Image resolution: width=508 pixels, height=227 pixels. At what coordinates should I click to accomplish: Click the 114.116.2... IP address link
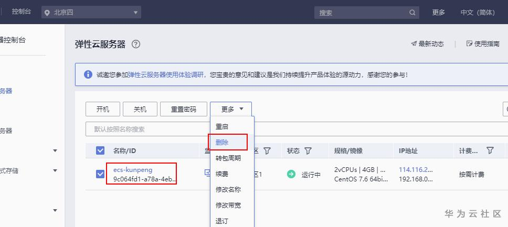point(416,170)
